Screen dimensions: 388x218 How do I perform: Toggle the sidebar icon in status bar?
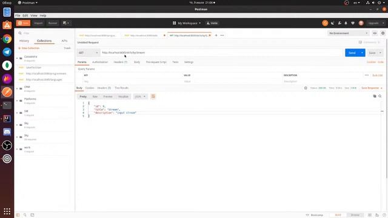18,215
